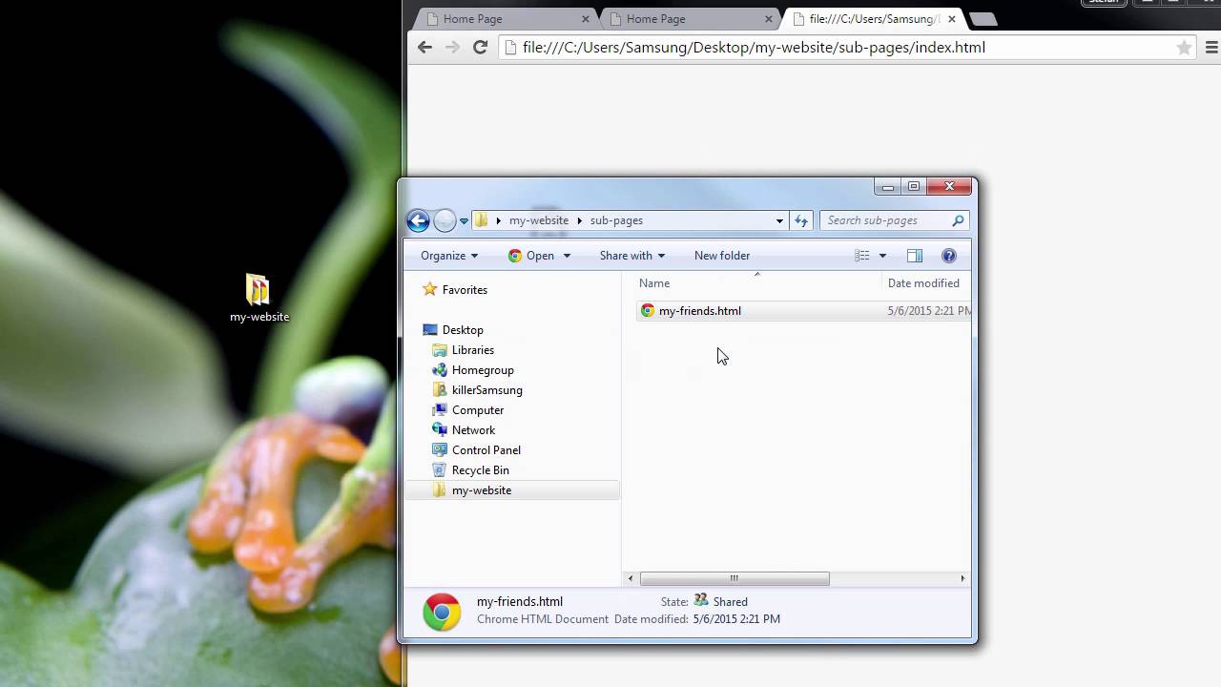This screenshot has height=687, width=1221.
Task: Maximize the Explorer window
Action: 914,187
